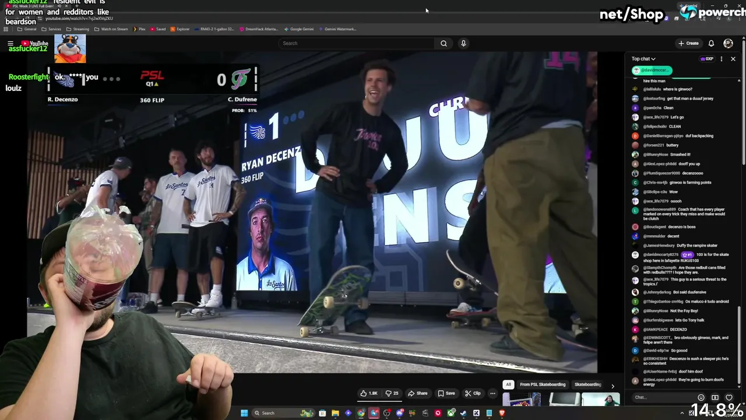Dislike the video (25)
This screenshot has height=420, width=746.
[391, 393]
